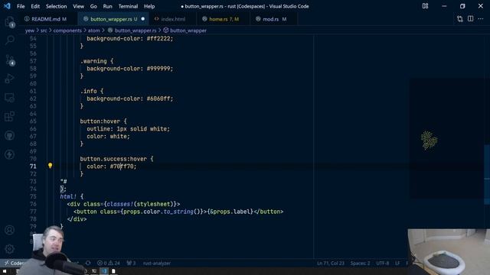Split the editor right
490x275 pixels.
[470, 18]
